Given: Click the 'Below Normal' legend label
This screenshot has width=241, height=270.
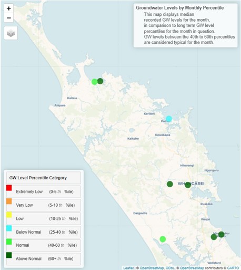Looking at the screenshot, I should click(x=28, y=232).
